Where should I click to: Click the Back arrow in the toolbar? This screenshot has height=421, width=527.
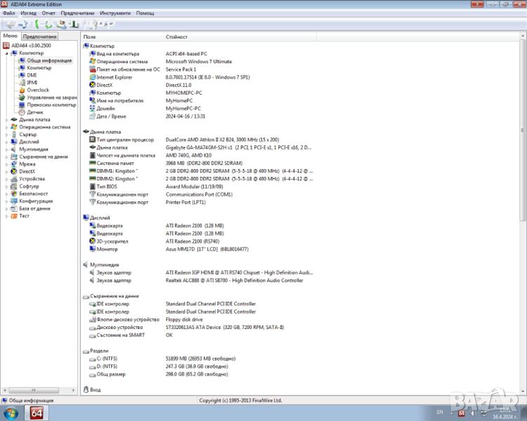click(x=10, y=24)
